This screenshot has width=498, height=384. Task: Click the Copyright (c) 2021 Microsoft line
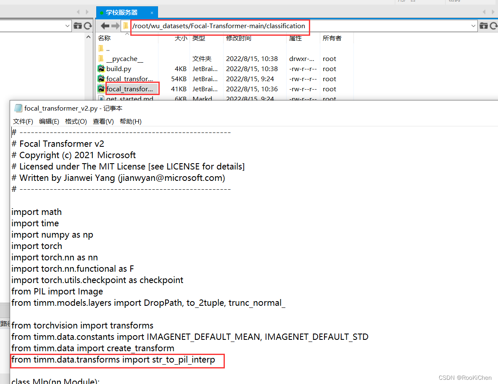click(x=74, y=156)
